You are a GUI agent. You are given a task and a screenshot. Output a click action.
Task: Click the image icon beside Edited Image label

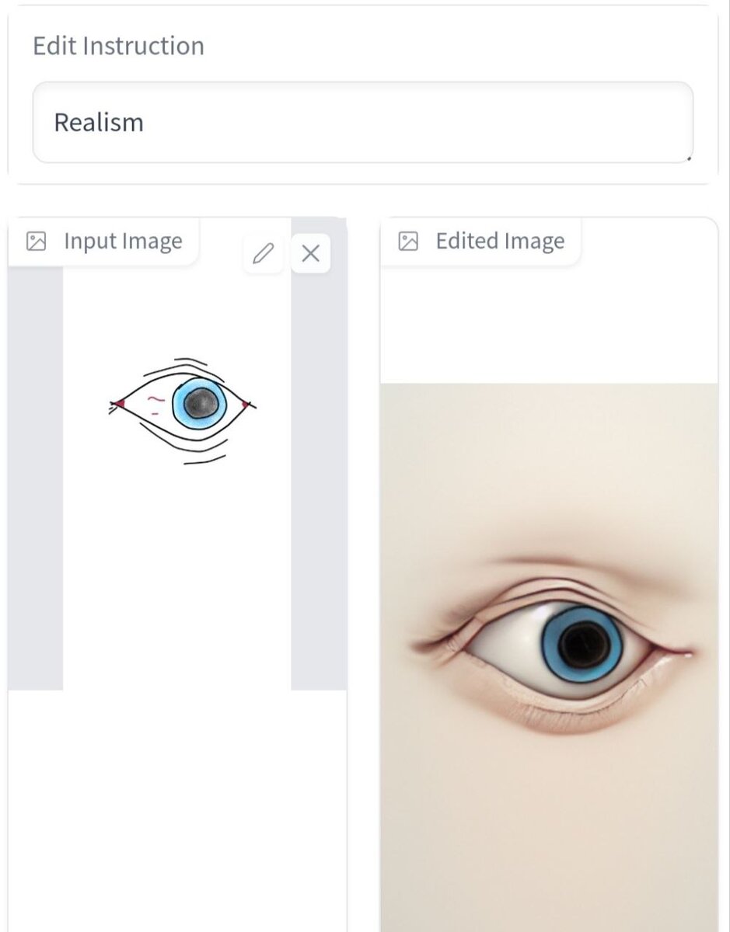[408, 242]
